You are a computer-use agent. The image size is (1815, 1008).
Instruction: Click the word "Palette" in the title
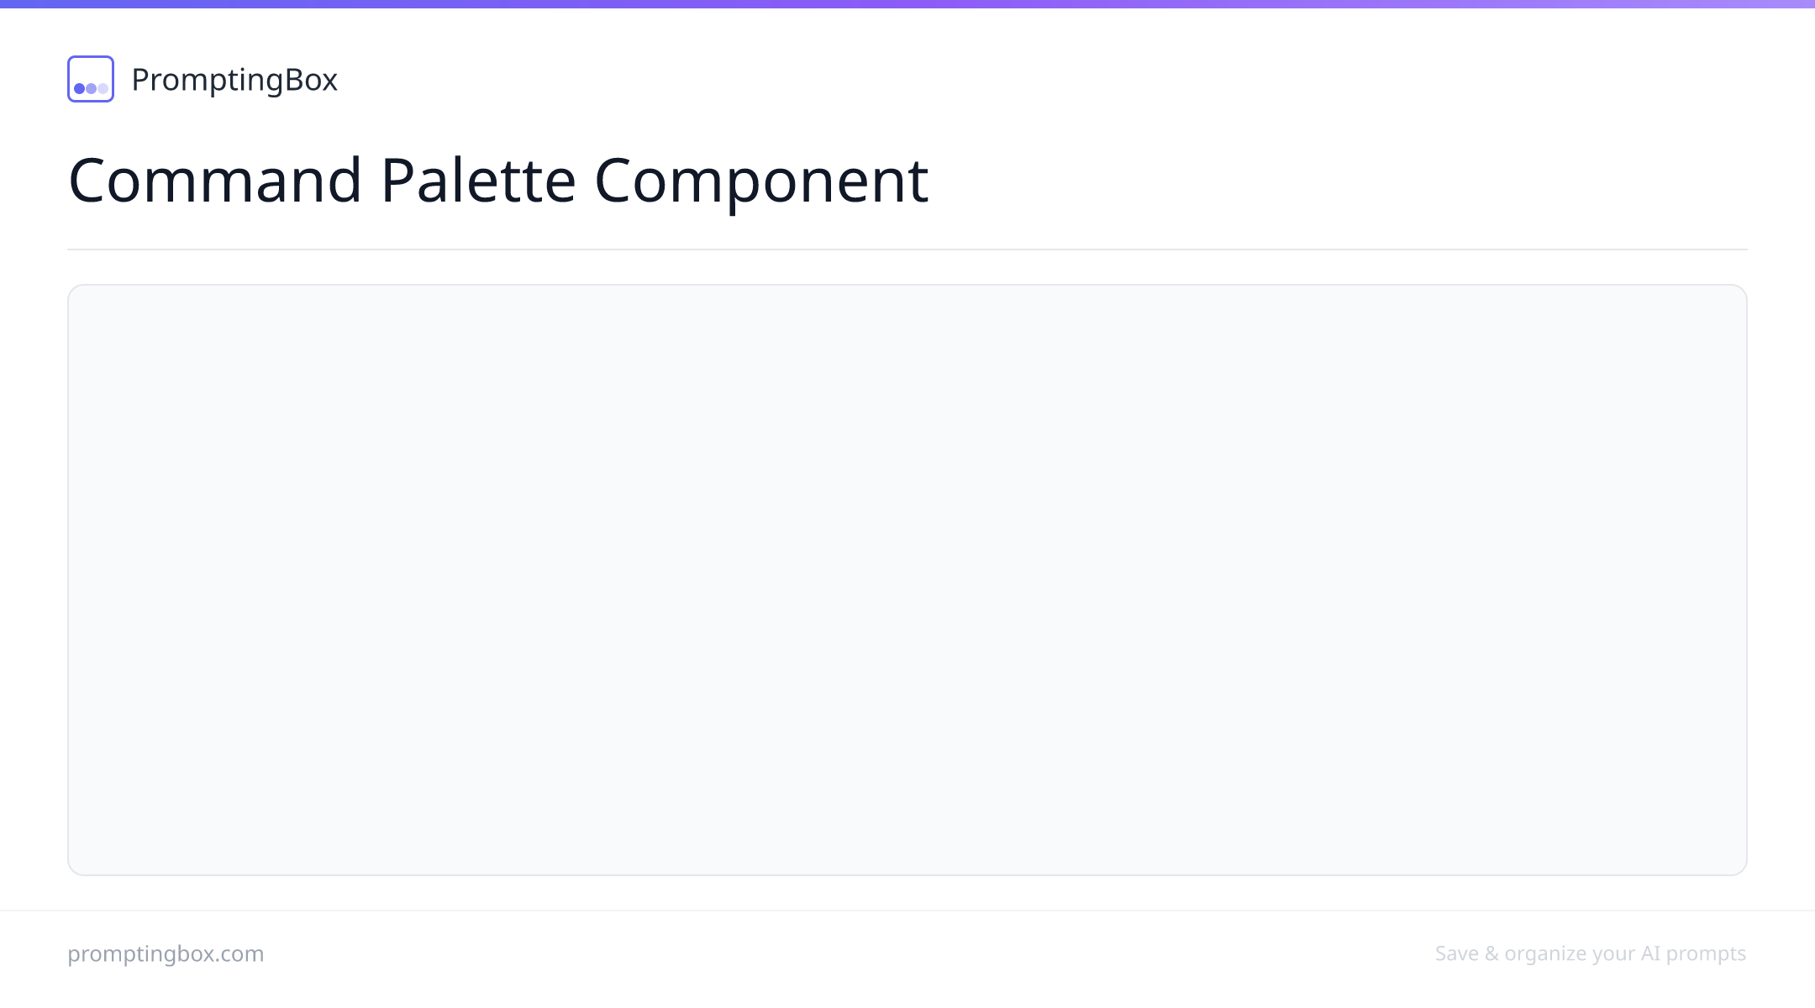point(478,181)
